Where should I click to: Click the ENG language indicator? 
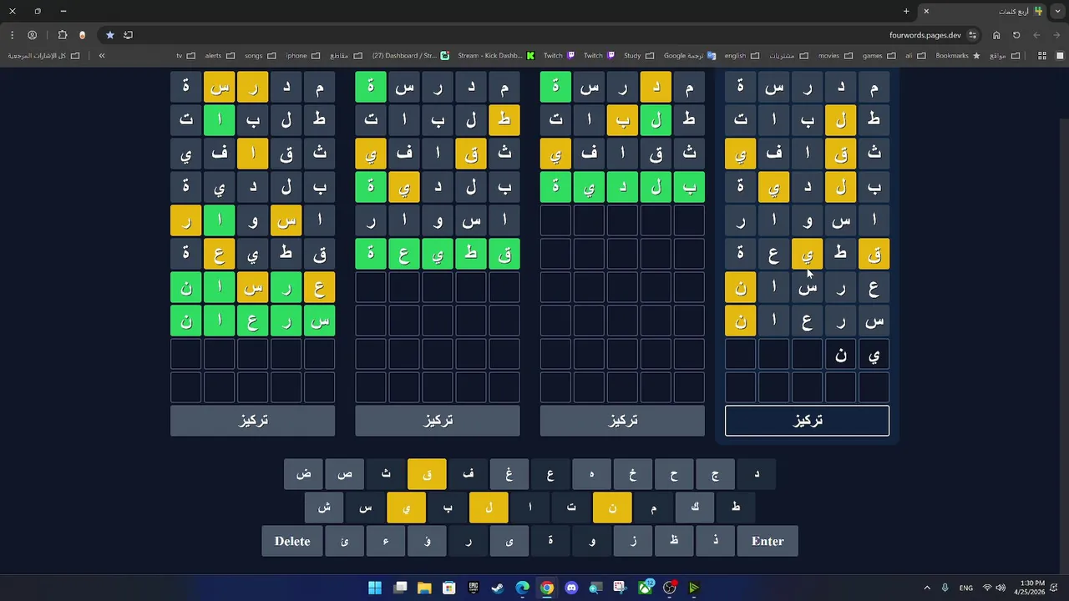click(x=966, y=588)
